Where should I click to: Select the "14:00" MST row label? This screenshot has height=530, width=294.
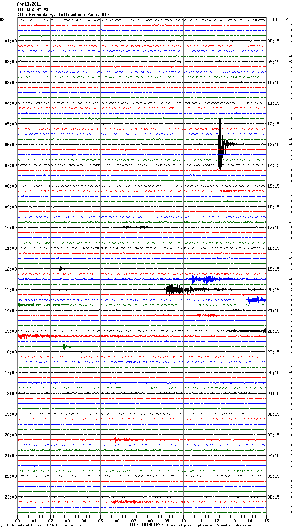pos(11,311)
